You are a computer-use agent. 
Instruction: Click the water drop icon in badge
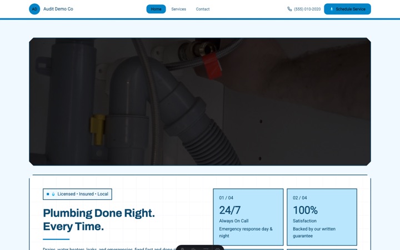pos(53,194)
